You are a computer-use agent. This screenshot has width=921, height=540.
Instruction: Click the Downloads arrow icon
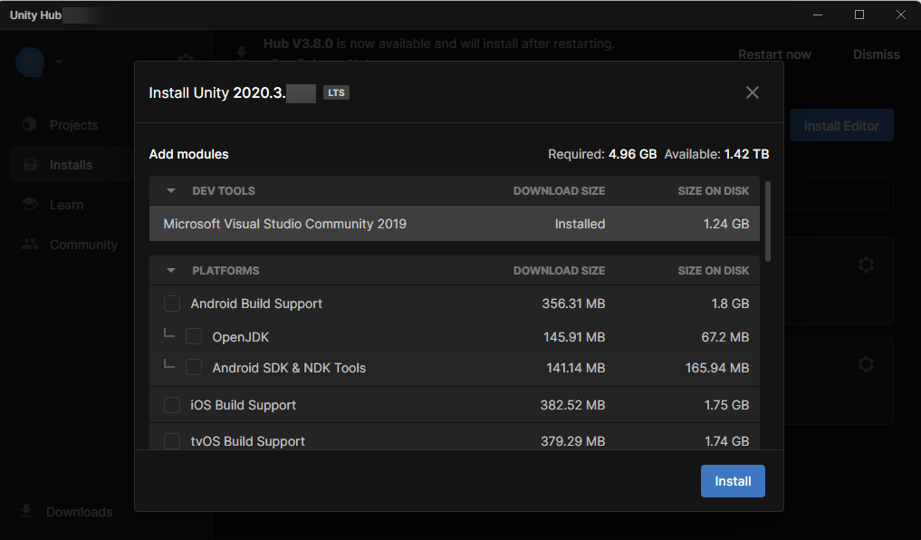[27, 512]
